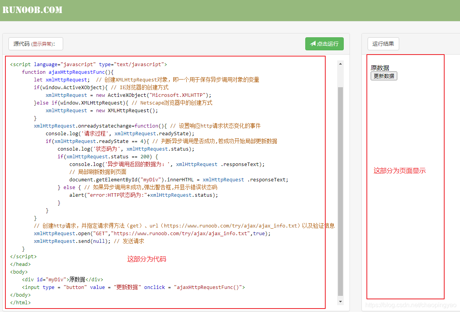This screenshot has width=460, height=312.
Task: Click the 显示异常 text beside 源代码
Action: [43, 44]
